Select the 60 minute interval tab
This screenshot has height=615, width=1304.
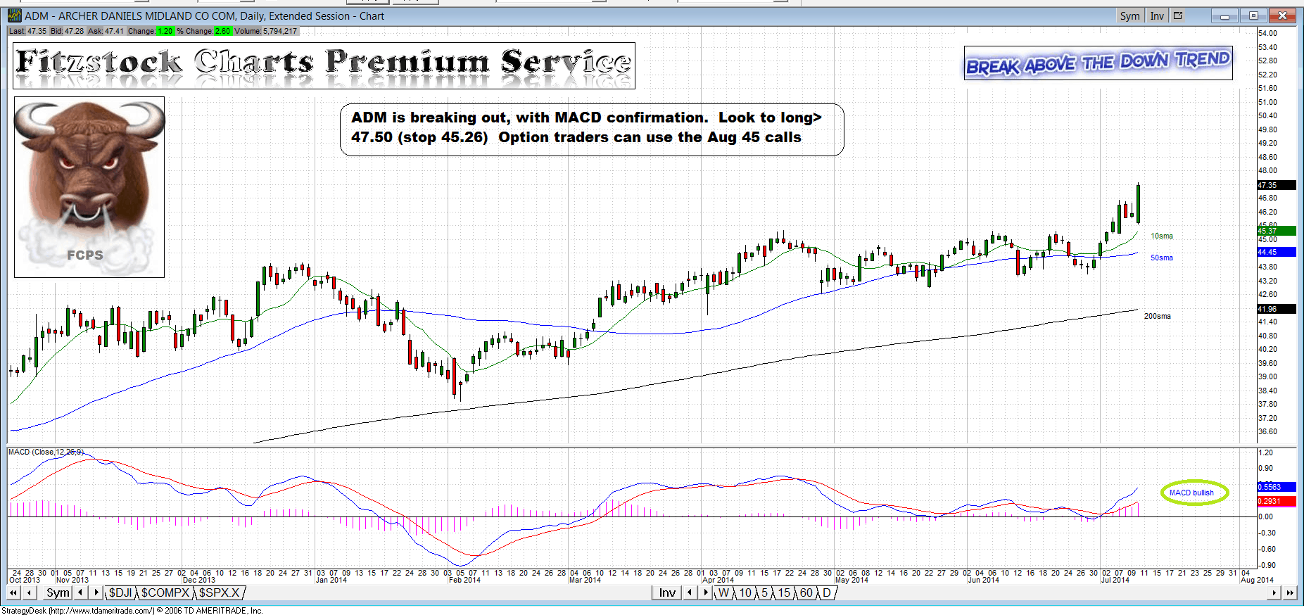click(x=806, y=593)
